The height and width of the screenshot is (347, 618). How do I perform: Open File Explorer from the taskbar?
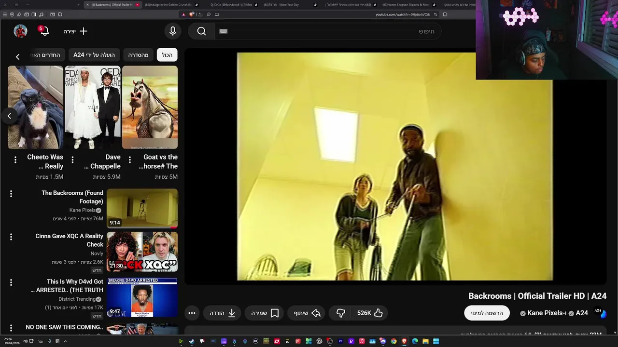tap(425, 341)
